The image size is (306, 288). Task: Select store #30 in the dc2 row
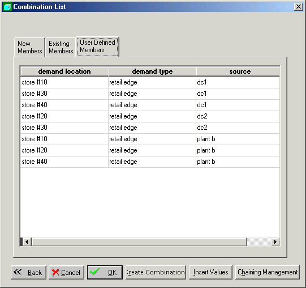tap(64, 128)
